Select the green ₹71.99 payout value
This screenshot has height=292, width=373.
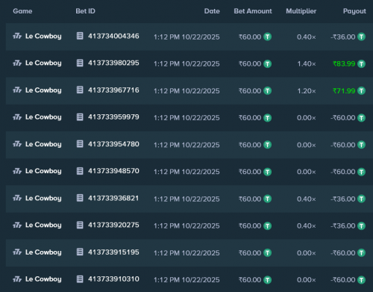coord(344,91)
